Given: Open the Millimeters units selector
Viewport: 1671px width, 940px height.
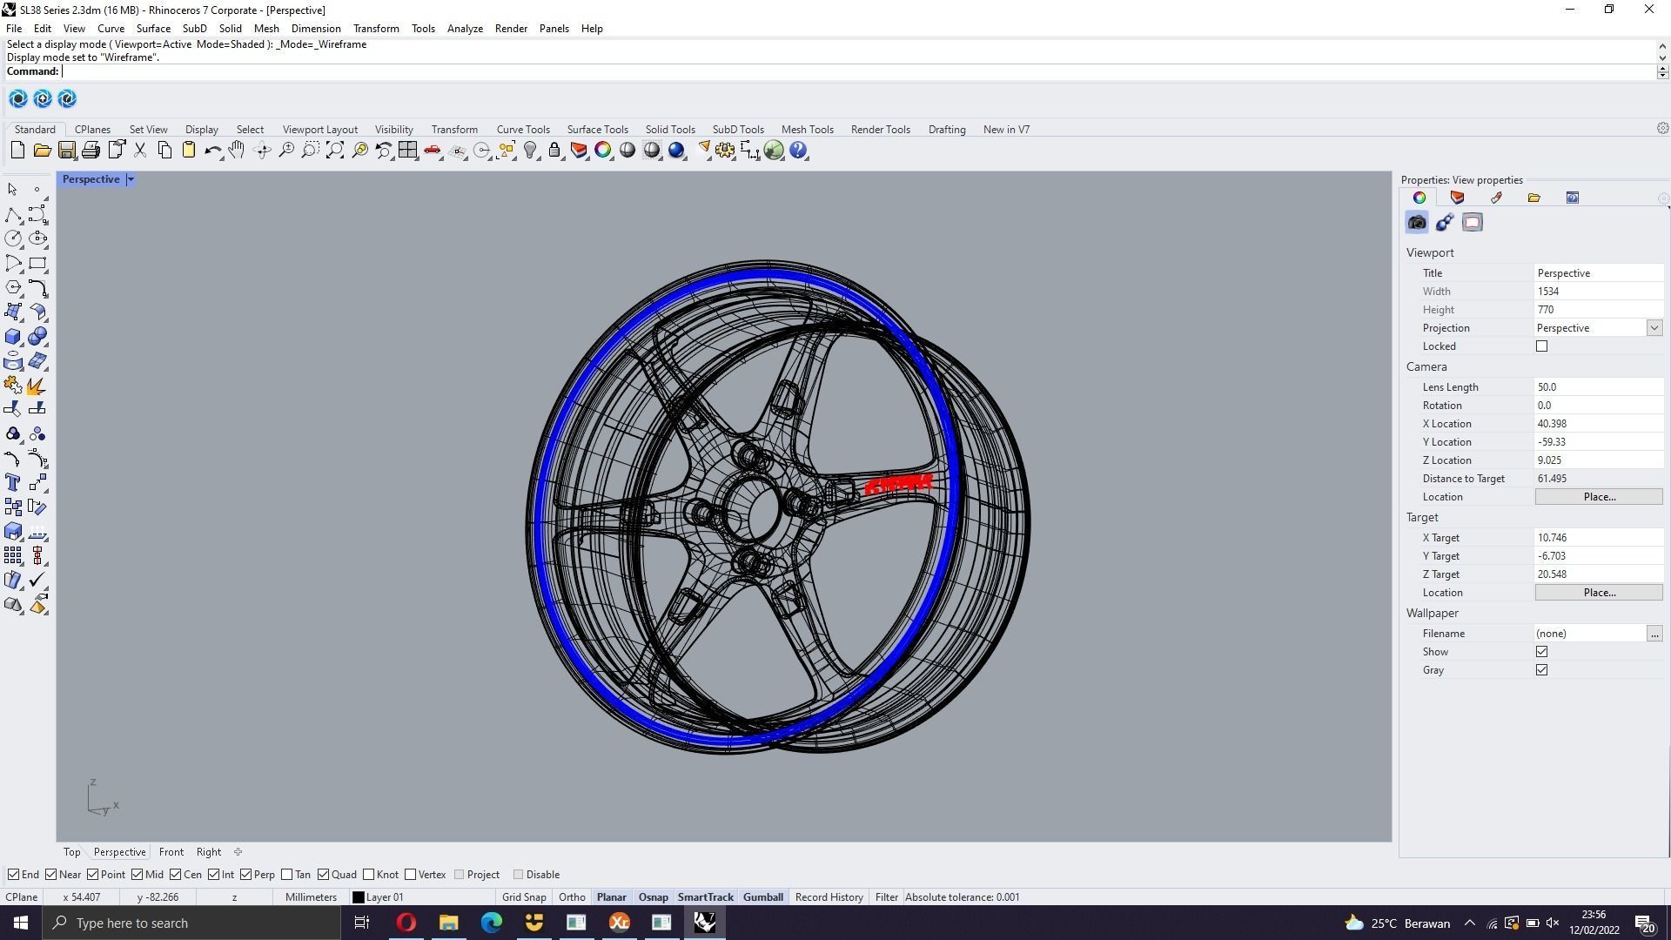Looking at the screenshot, I should [311, 897].
